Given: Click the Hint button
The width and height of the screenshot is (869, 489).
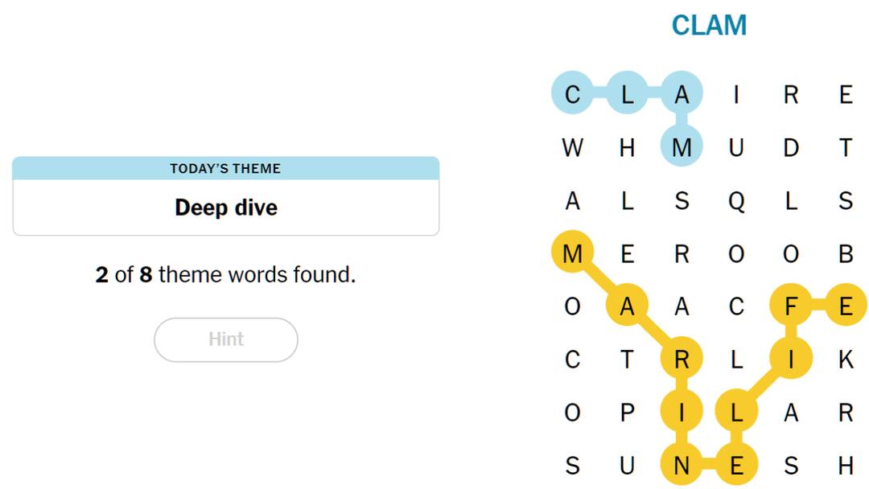Looking at the screenshot, I should click(225, 339).
